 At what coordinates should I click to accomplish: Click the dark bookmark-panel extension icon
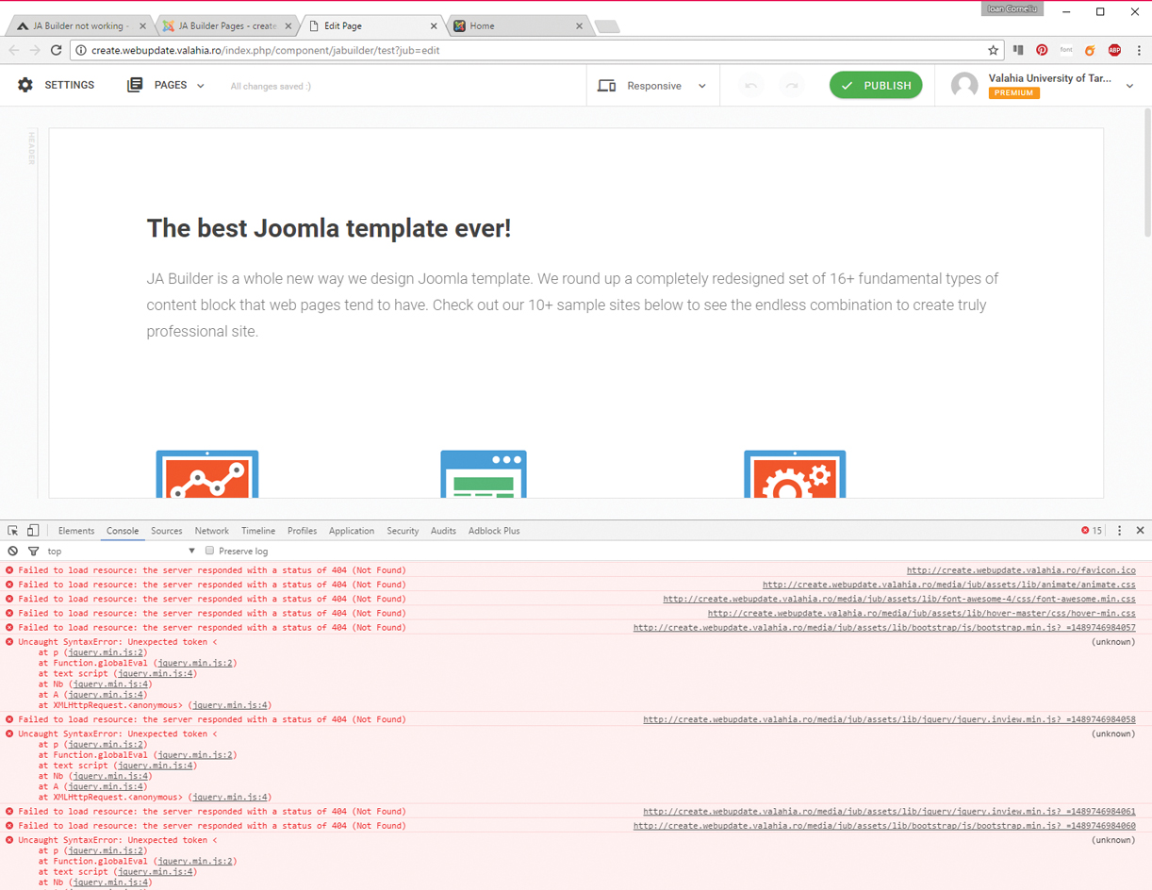[x=1018, y=50]
